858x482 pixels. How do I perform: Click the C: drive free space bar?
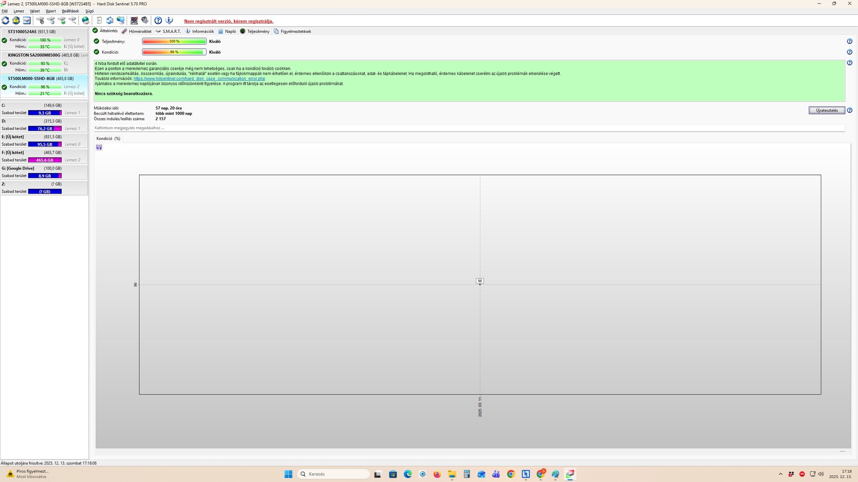(x=45, y=113)
